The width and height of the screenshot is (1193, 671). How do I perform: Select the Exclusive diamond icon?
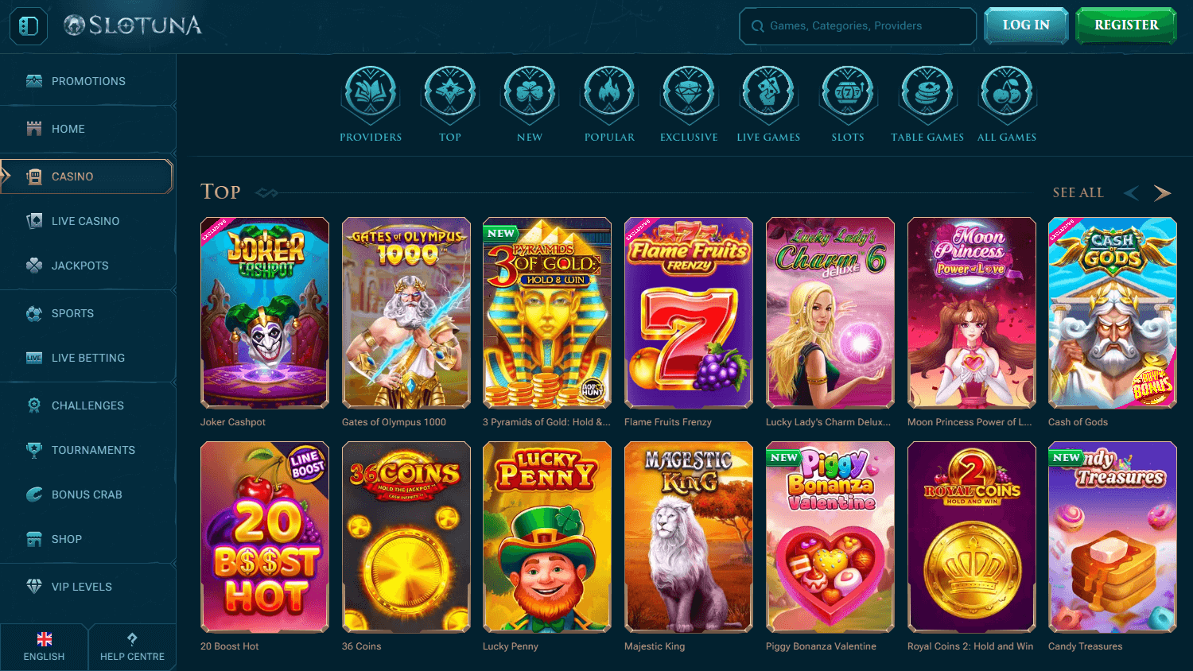click(689, 95)
